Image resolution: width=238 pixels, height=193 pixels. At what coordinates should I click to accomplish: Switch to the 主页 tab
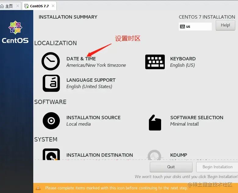[9, 6]
